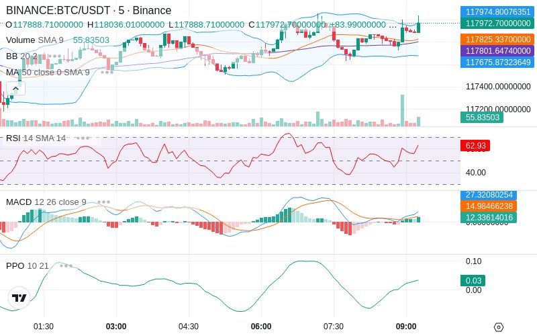Open more options dots beside BB 20 2
Viewport: 537px width, 336px height.
pos(54,56)
